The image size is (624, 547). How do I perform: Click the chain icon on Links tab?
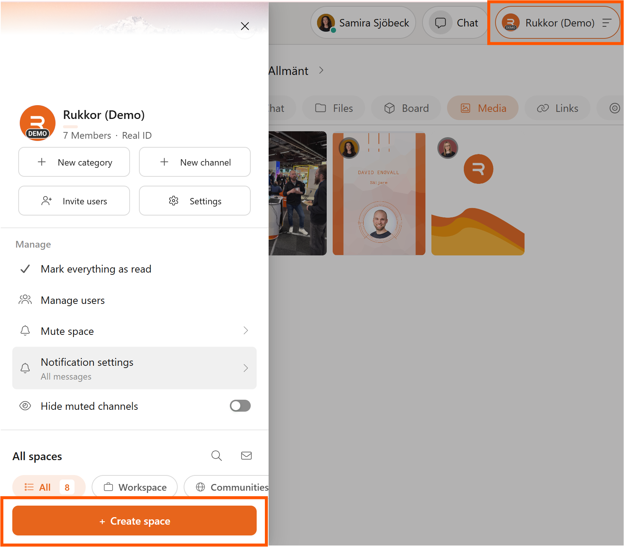pos(543,108)
